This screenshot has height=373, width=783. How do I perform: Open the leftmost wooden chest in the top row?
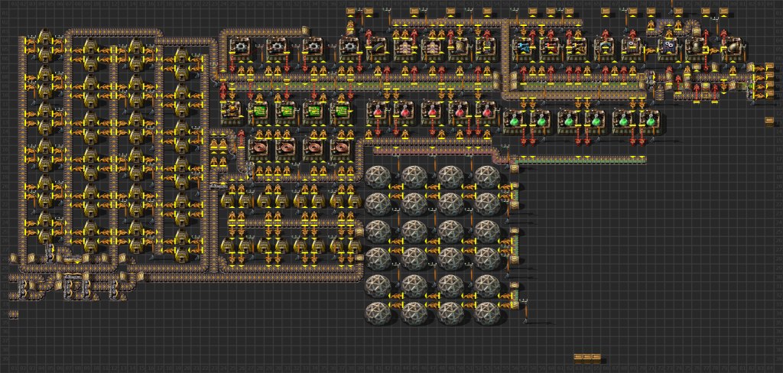[353, 11]
